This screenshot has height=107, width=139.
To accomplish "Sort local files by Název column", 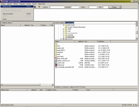I will click(x=65, y=42).
